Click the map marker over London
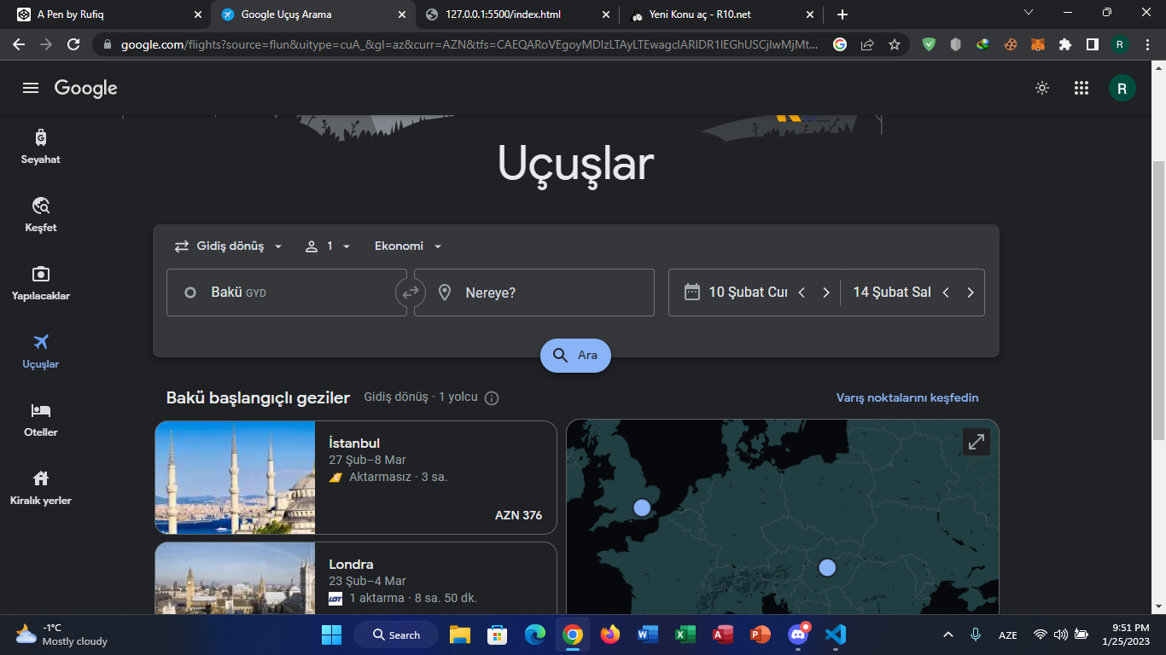 point(642,508)
